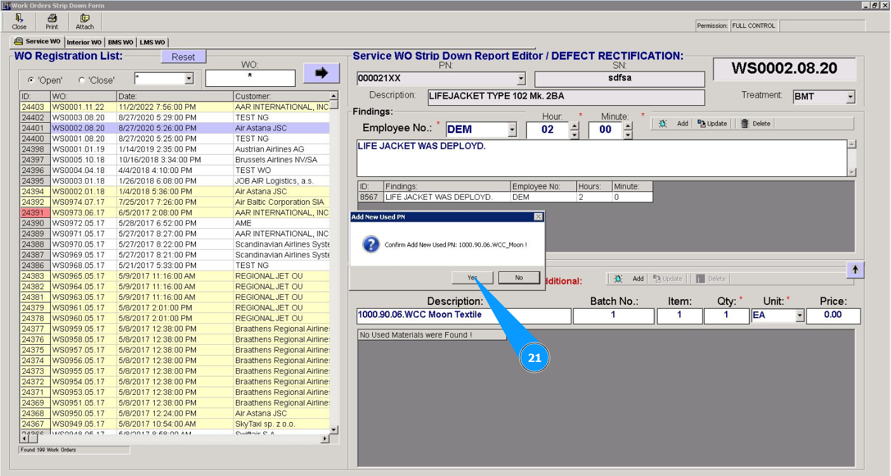Open the BMS WO tab
This screenshot has height=476, width=891.
120,42
